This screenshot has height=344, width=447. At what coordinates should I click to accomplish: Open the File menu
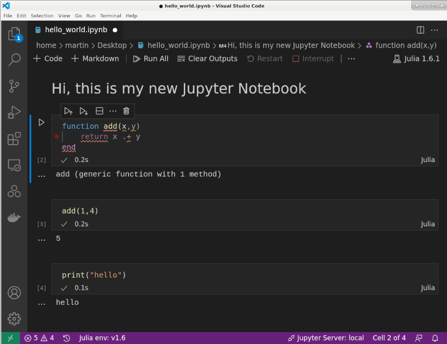coord(7,16)
